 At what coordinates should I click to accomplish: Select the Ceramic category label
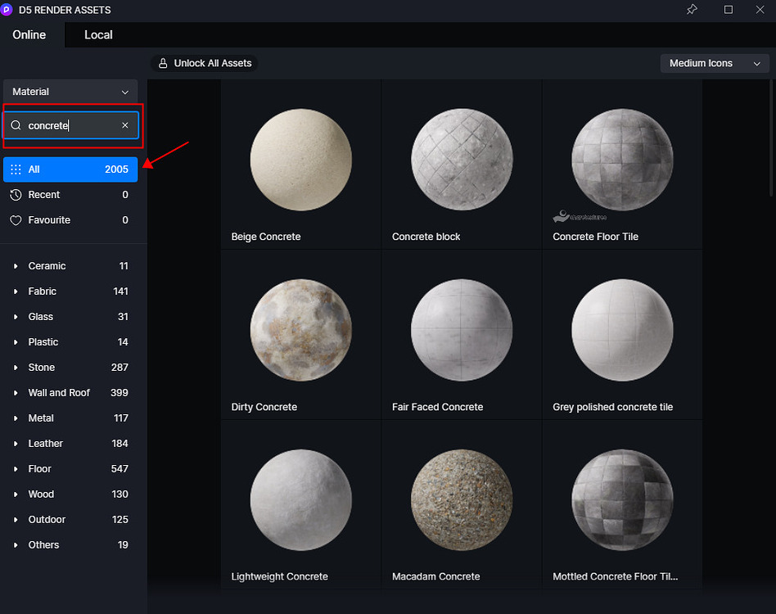[47, 266]
